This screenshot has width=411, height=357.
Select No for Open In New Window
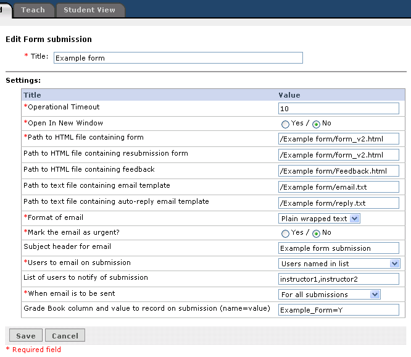pos(317,124)
